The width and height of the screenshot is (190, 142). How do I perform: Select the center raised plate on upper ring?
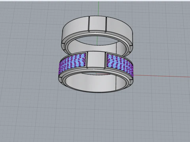click(98, 23)
